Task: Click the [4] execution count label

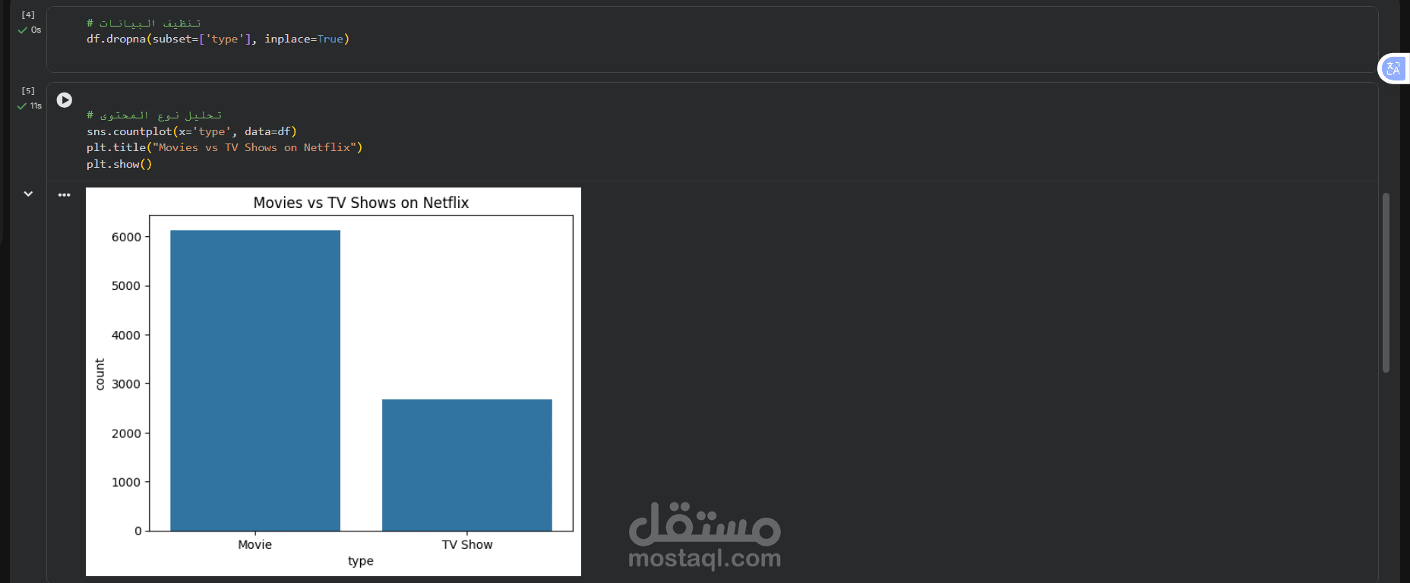Action: 28,15
